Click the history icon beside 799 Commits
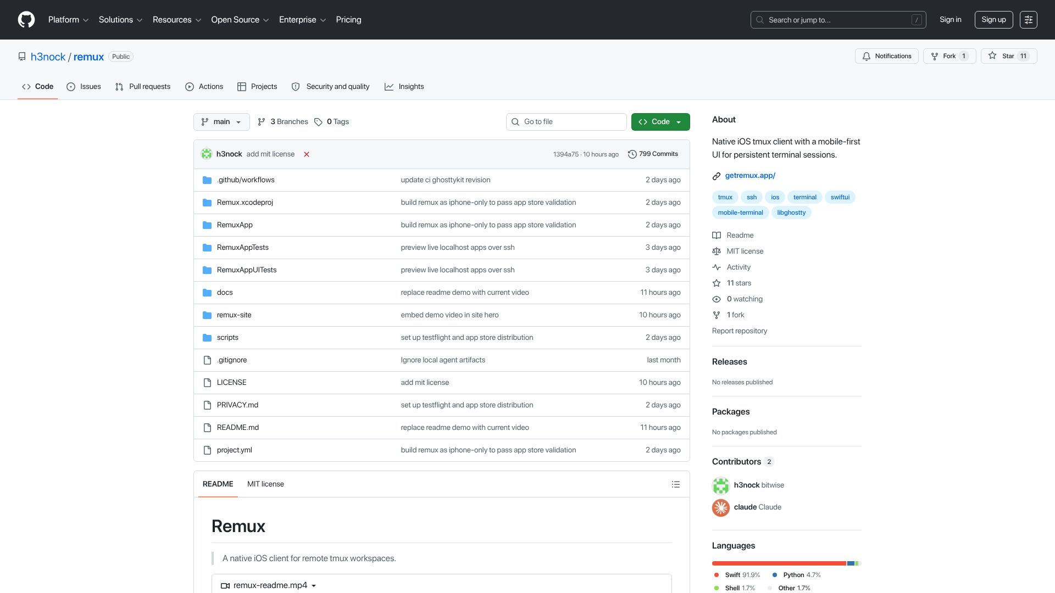Viewport: 1055px width, 593px height. (x=632, y=154)
